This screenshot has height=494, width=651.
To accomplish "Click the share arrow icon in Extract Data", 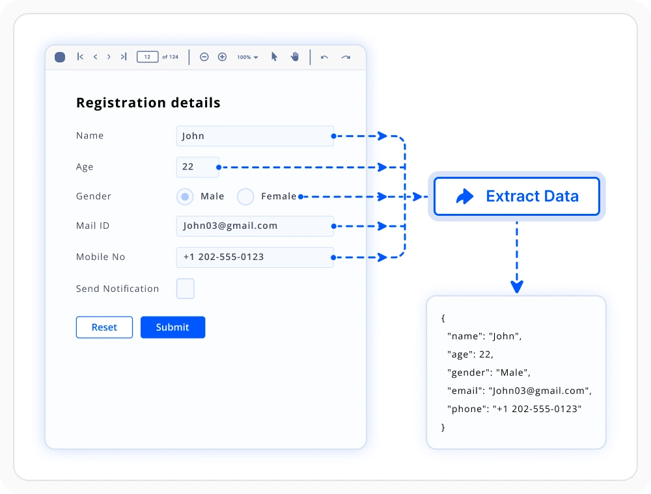I will point(465,196).
